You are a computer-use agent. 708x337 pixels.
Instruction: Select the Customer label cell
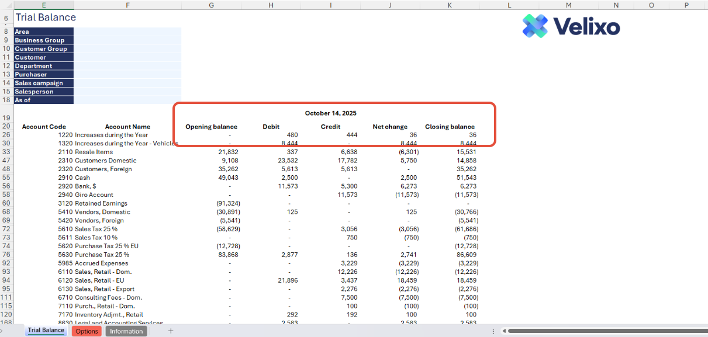(x=44, y=57)
